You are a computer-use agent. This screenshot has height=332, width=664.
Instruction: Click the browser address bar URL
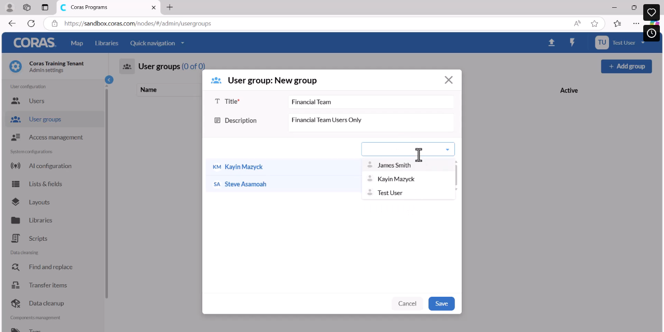coord(137,23)
